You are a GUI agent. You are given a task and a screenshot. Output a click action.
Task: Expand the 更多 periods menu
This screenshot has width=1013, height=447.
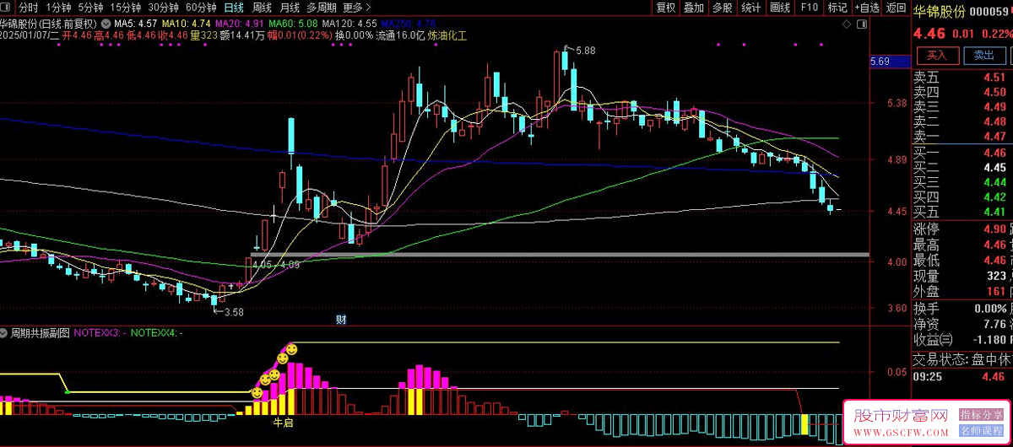[x=356, y=8]
